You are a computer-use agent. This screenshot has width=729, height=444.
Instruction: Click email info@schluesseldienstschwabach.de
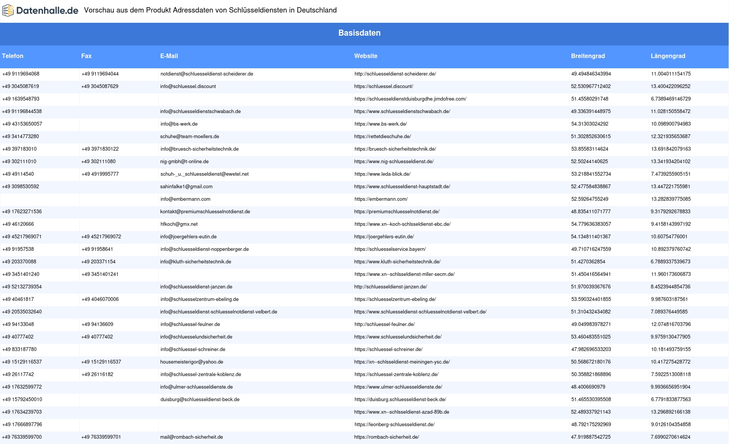pos(200,112)
